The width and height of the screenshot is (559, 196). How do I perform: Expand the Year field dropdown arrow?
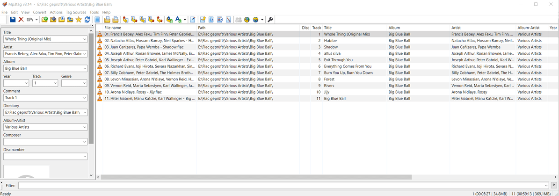[x=26, y=83]
